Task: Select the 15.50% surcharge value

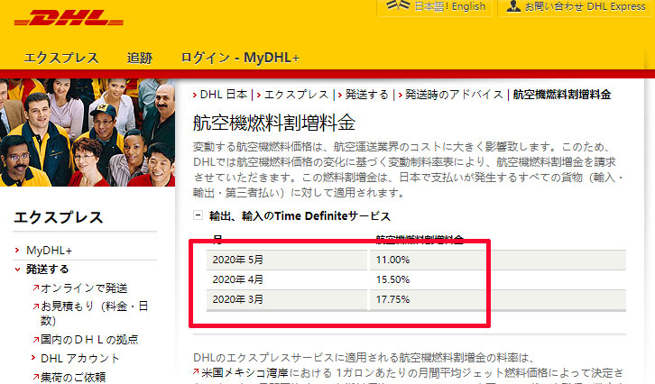Action: [x=392, y=279]
